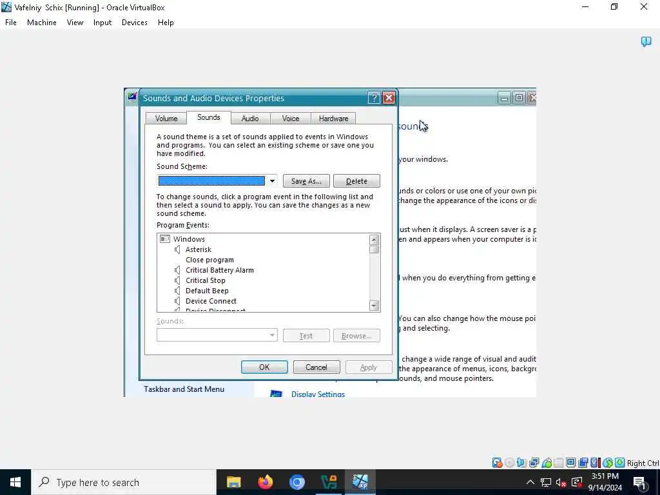The height and width of the screenshot is (495, 660).
Task: Click the hard disk activity indicator icon
Action: point(497,463)
